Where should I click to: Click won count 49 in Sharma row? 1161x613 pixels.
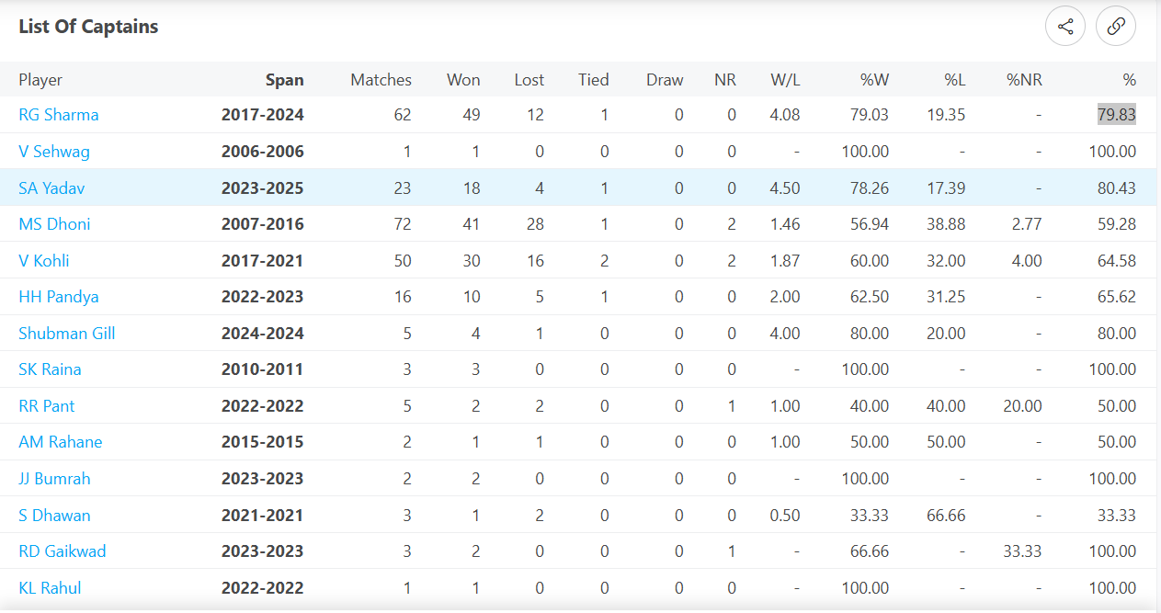click(x=471, y=115)
